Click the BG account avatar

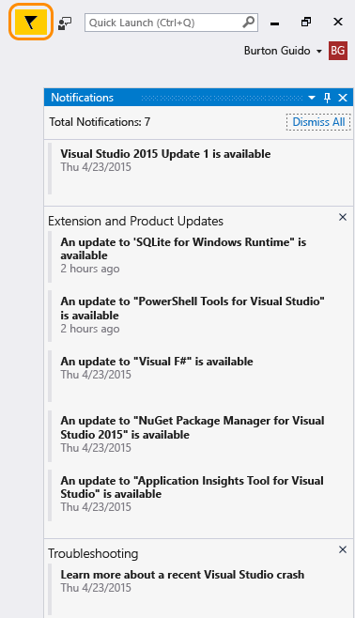(x=338, y=51)
